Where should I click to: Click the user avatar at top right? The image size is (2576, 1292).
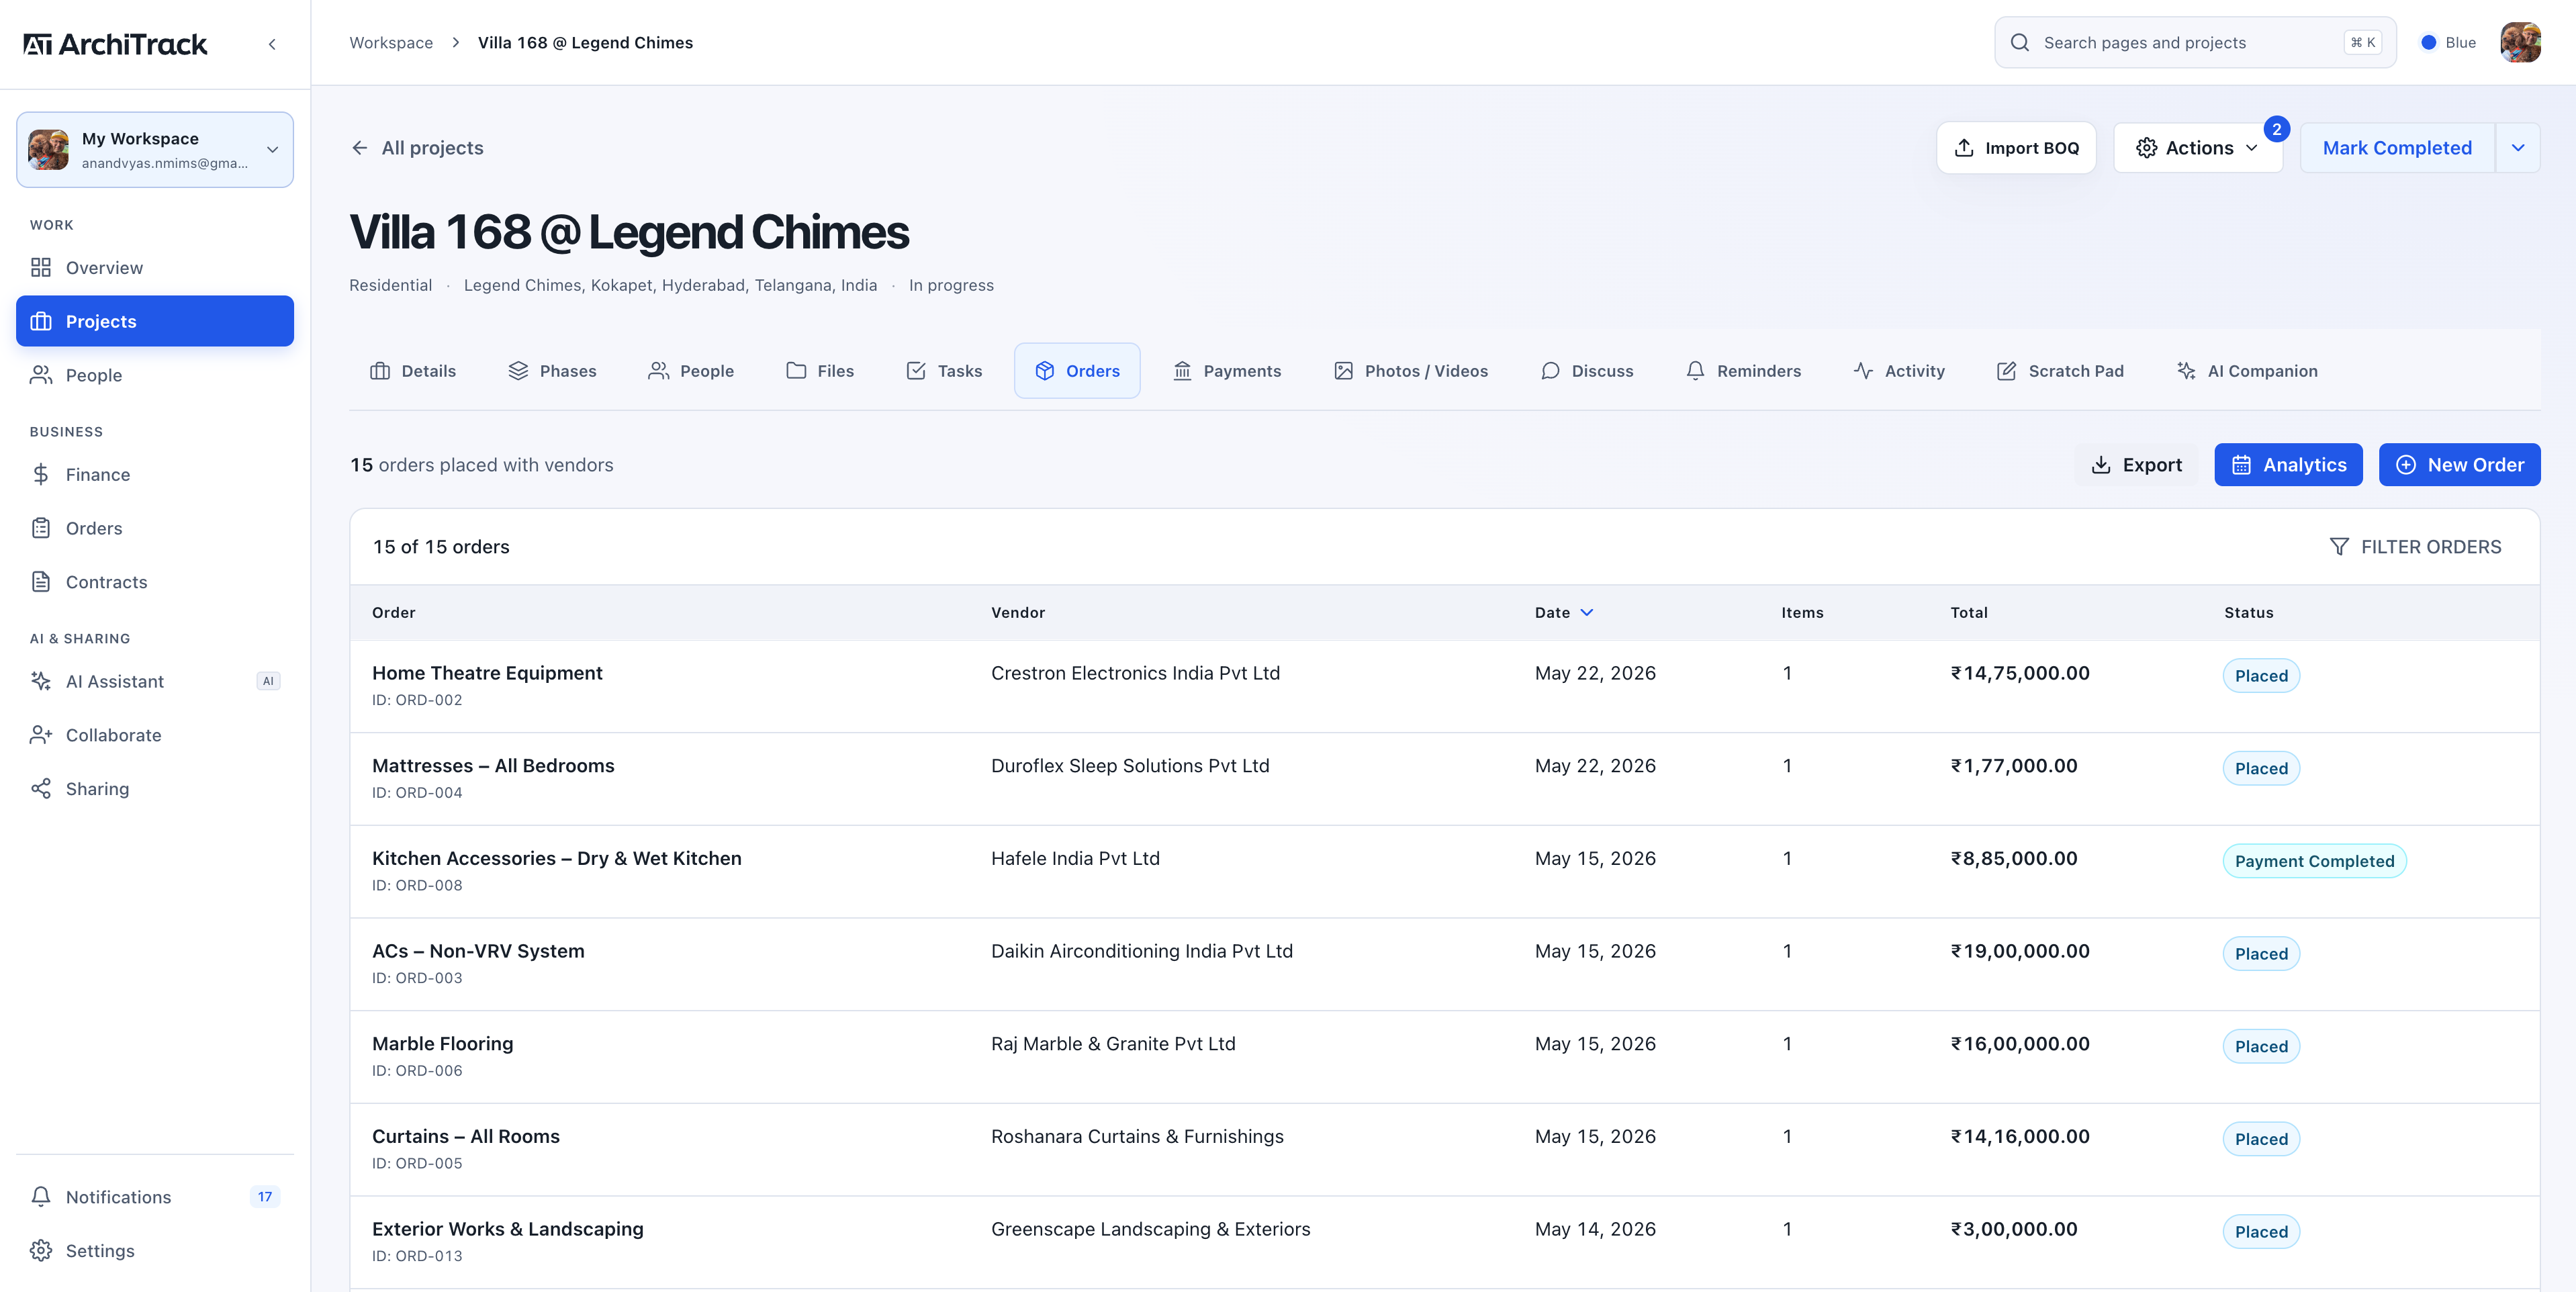2520,42
